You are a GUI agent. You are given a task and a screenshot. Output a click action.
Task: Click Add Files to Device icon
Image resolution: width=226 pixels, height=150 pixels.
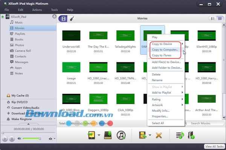pos(143,135)
